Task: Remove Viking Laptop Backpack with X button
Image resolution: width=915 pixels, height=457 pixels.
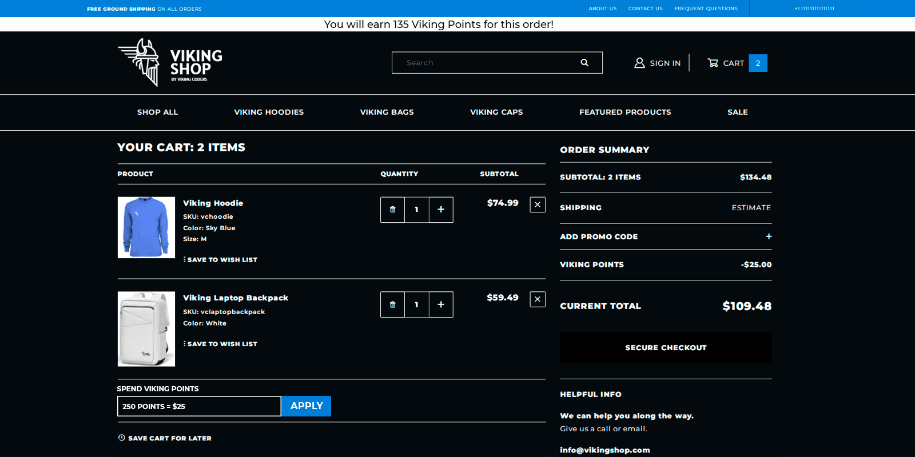Action: [538, 299]
